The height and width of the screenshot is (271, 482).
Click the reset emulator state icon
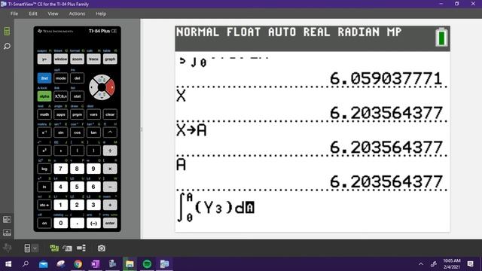tap(67, 248)
